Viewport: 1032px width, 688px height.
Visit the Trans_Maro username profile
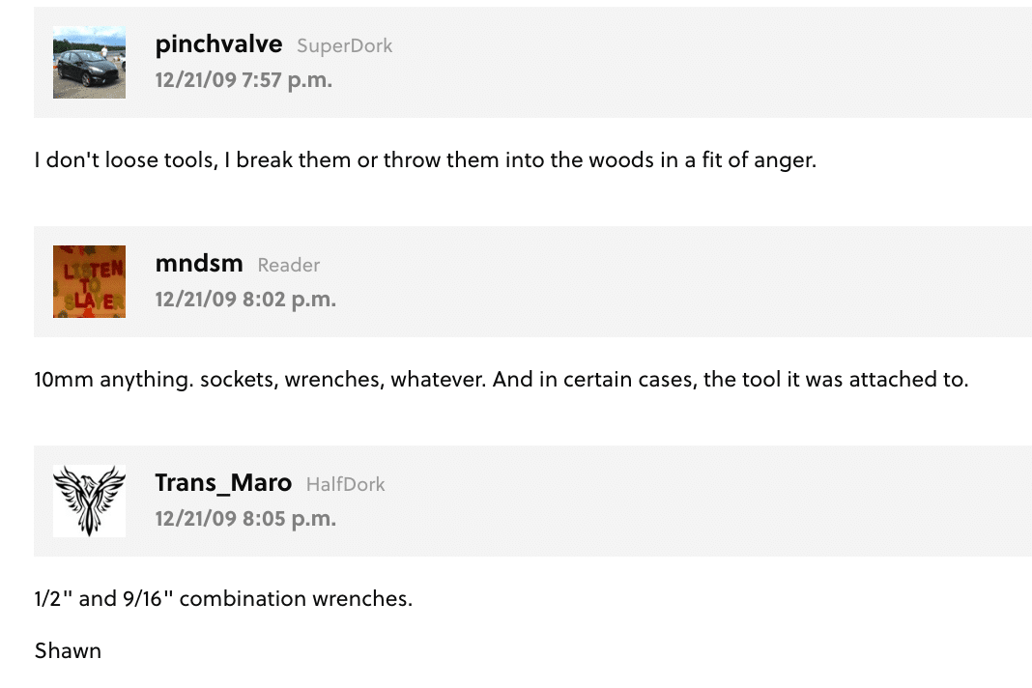pos(223,483)
